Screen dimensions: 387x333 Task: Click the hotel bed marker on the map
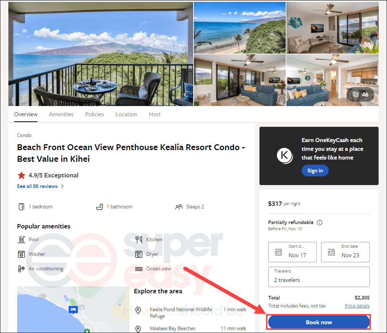73,309
